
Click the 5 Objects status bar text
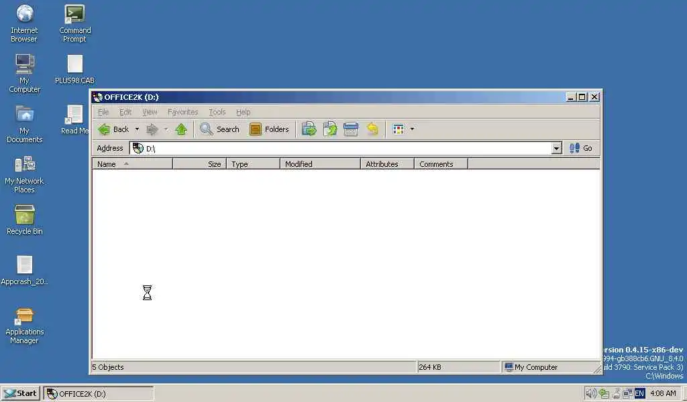point(108,367)
